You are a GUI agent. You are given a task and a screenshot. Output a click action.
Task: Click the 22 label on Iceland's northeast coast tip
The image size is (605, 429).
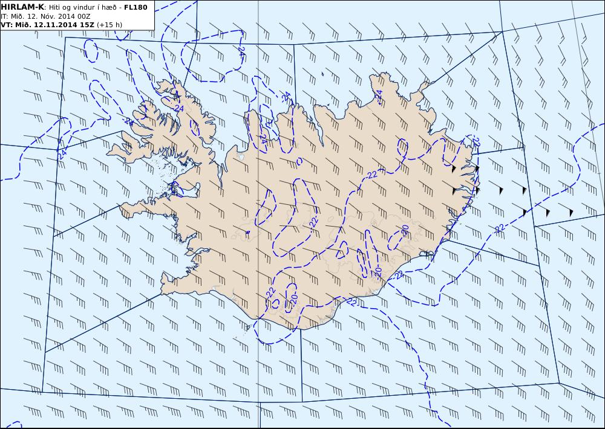(477, 141)
